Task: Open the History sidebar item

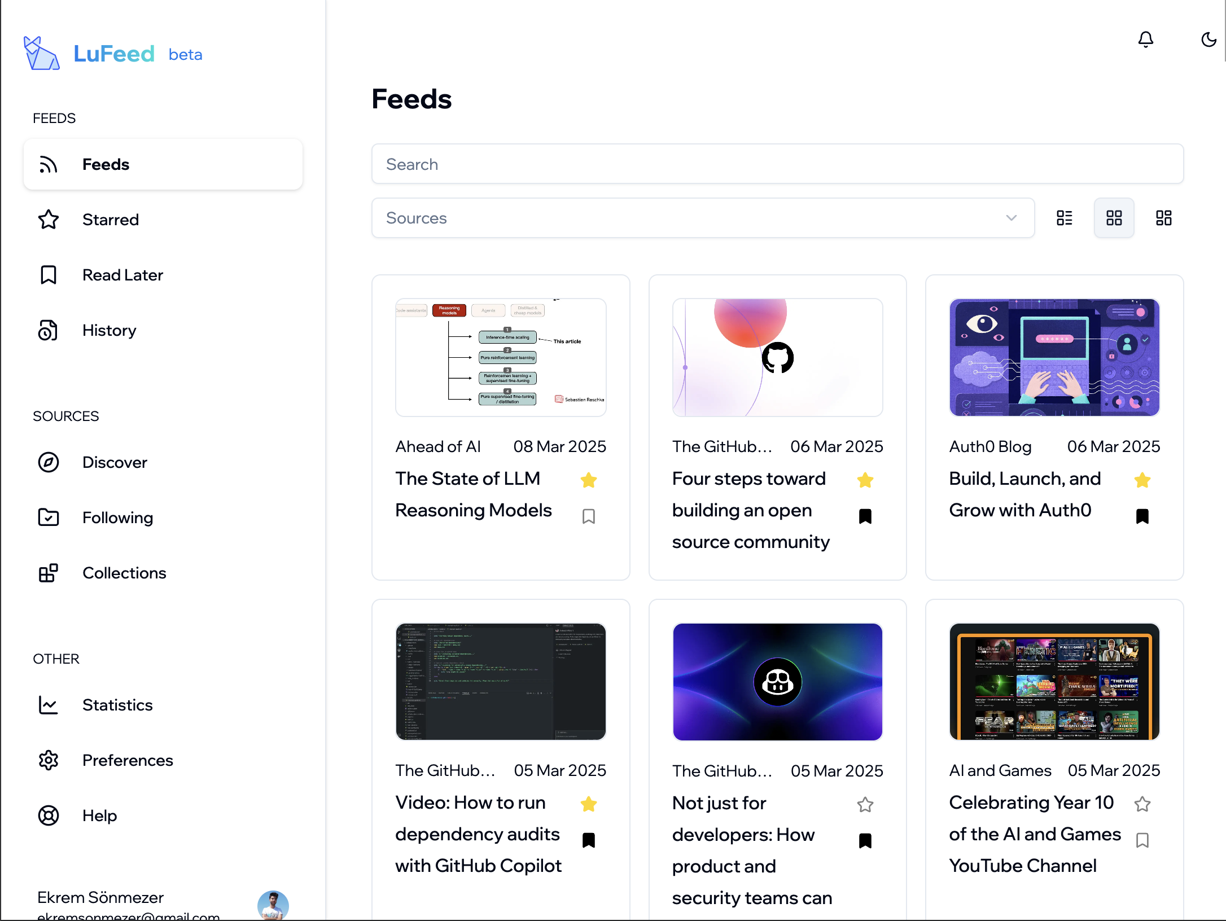Action: click(x=163, y=330)
